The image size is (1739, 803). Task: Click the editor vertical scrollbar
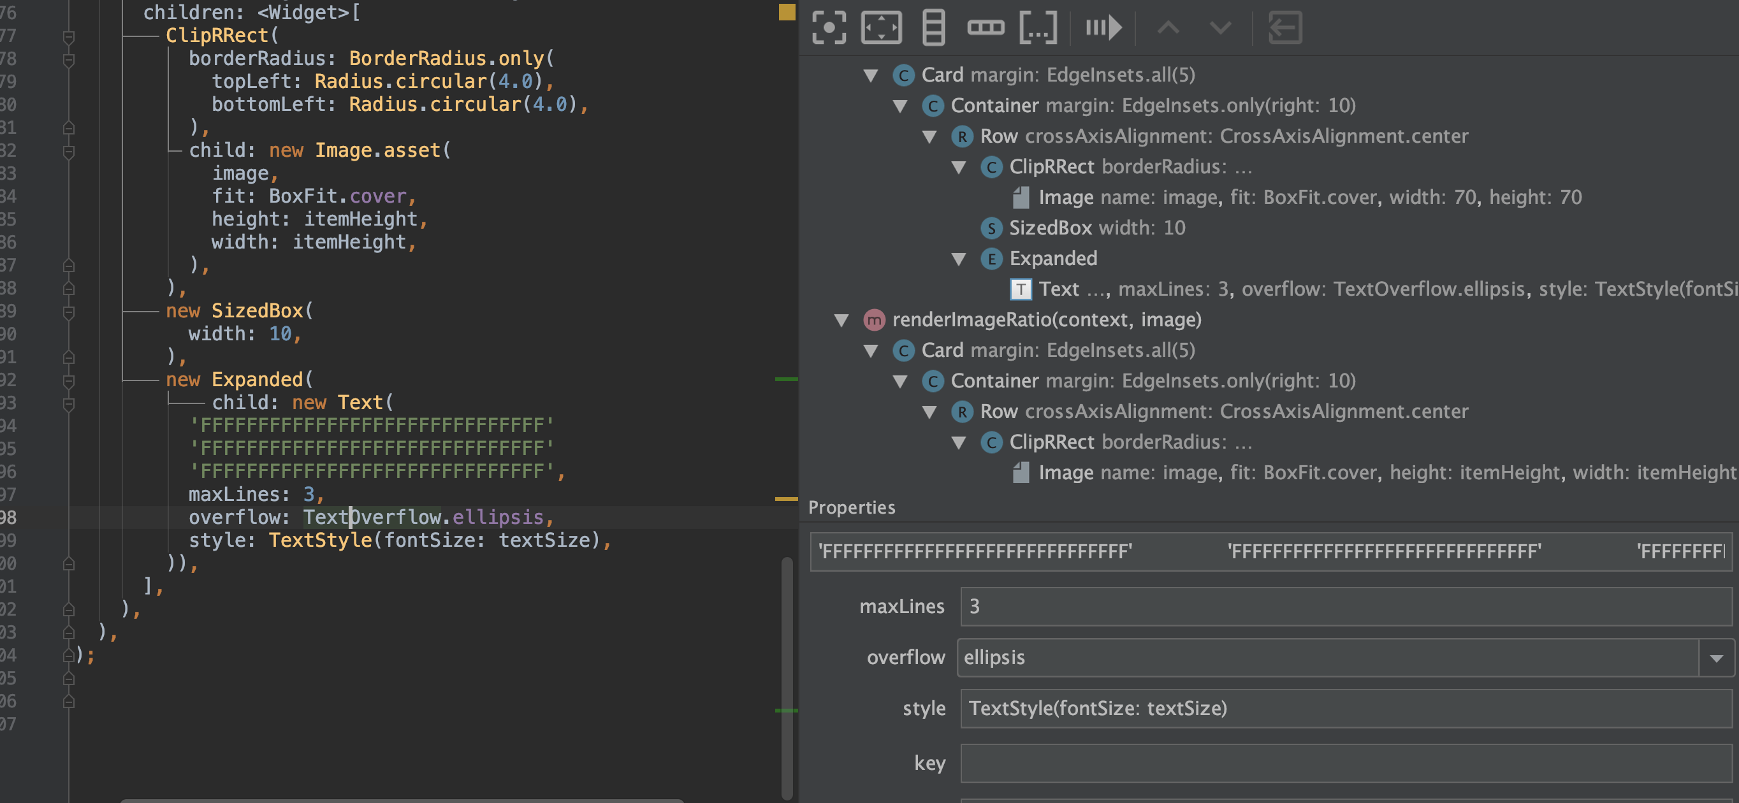pyautogui.click(x=787, y=675)
